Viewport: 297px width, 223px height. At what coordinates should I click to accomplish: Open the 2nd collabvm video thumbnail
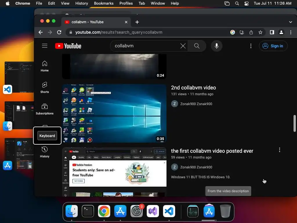coord(114,114)
